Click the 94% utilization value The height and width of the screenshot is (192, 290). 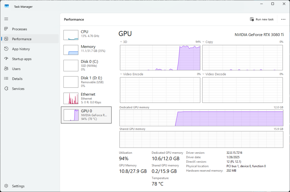(x=123, y=159)
